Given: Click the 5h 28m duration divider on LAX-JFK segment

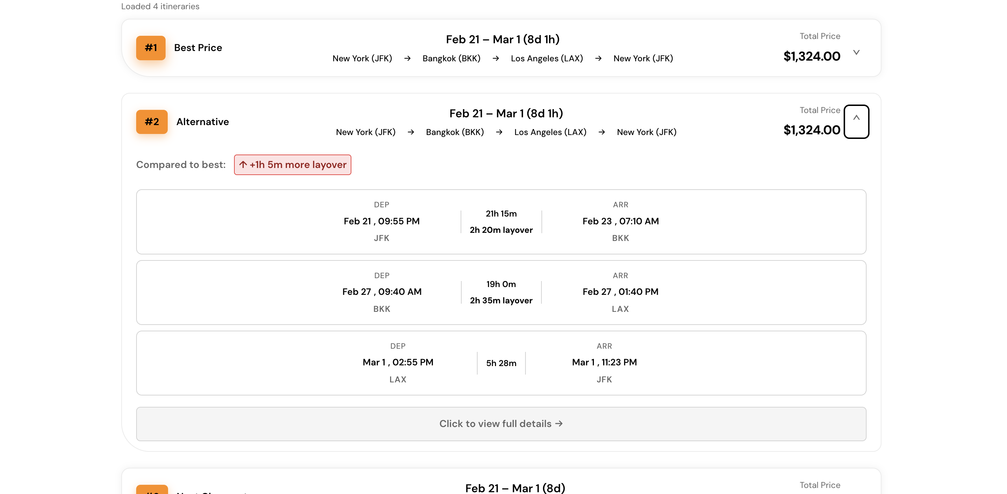Looking at the screenshot, I should (x=501, y=363).
